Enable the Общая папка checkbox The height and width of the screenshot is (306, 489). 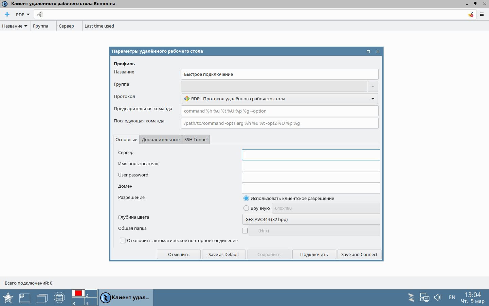[245, 231]
